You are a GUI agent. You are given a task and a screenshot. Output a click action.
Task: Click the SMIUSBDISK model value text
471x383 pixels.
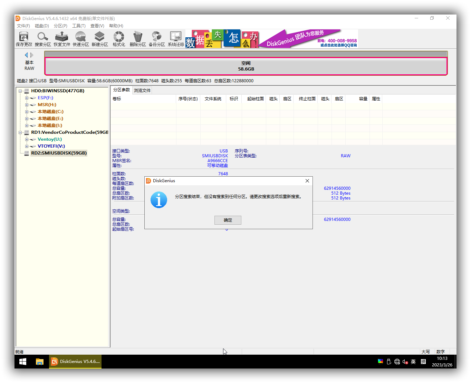(215, 156)
